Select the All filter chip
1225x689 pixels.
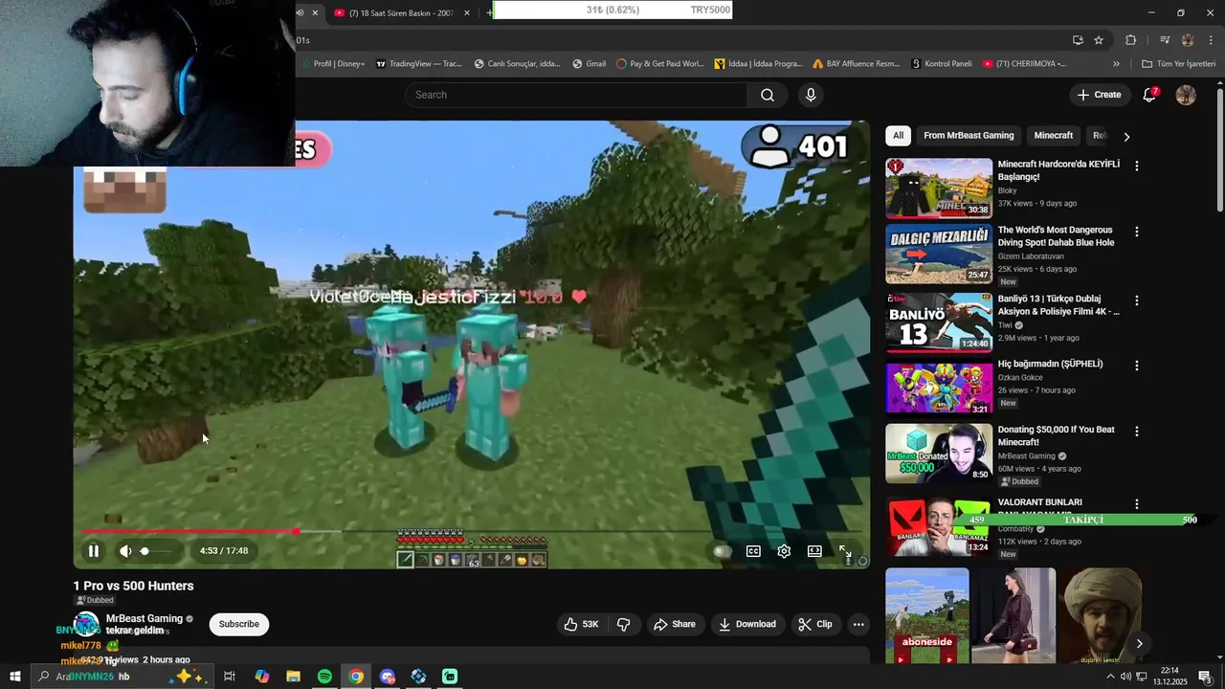[x=898, y=136]
